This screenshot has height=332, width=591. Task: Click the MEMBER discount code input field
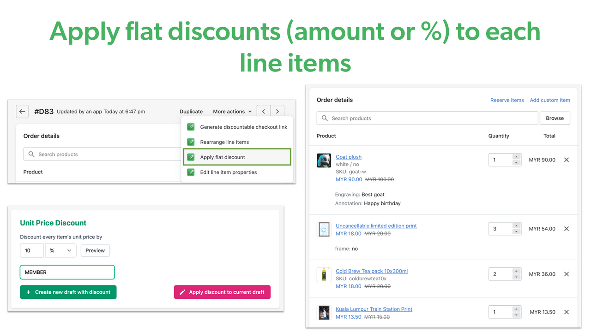[x=67, y=272]
